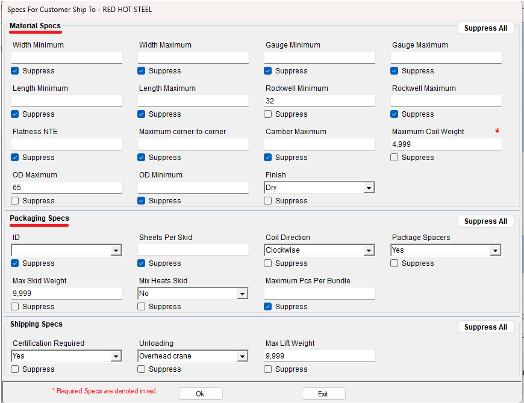Check Suppress under Rockwell Minimum
Screen dimensions: 524x403
tap(267, 114)
